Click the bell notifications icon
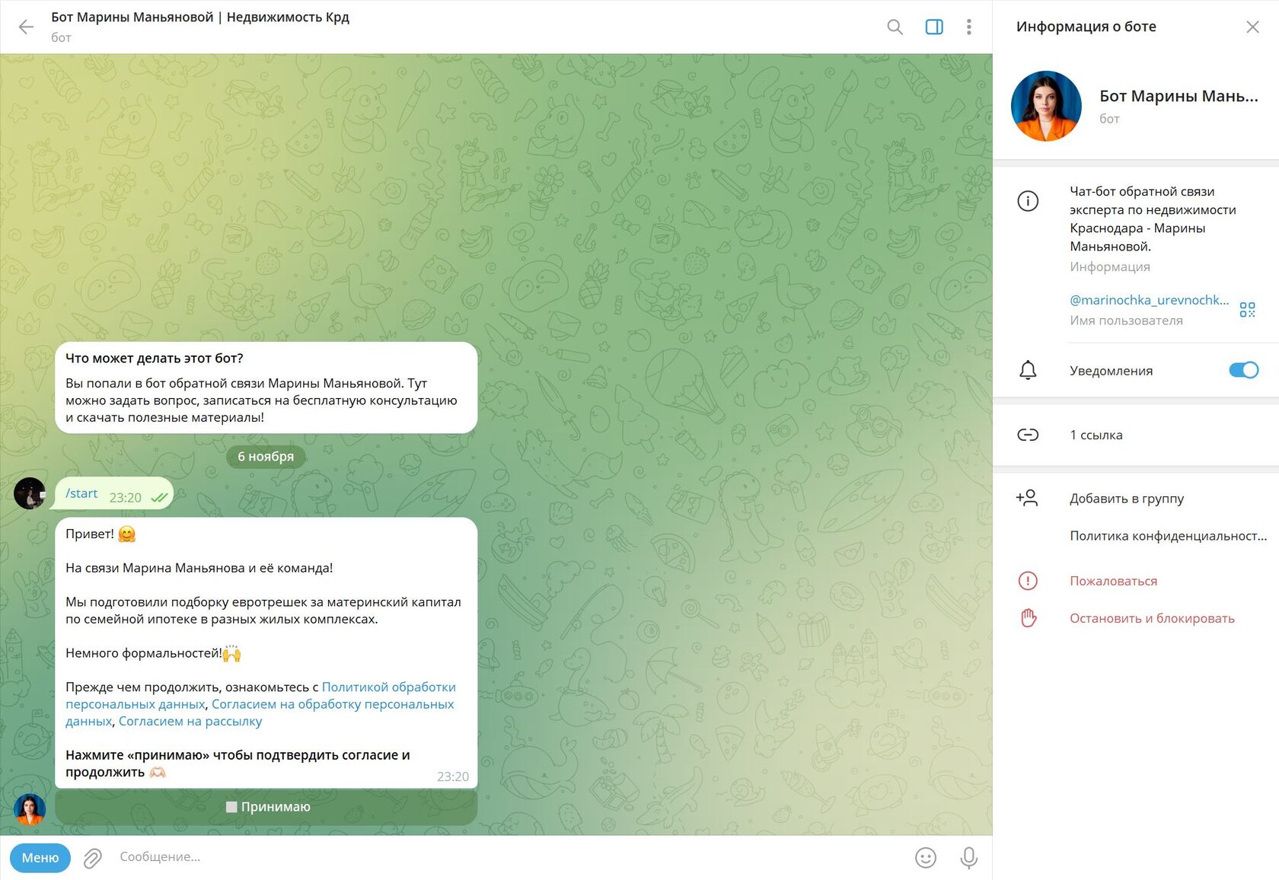The image size is (1279, 880). click(x=1028, y=371)
